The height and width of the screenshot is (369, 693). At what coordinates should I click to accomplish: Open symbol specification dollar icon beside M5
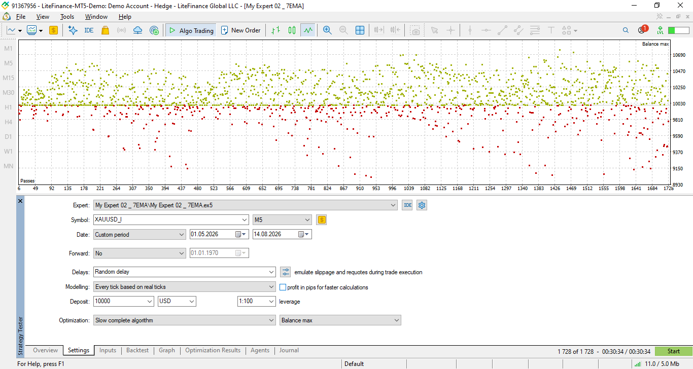[x=321, y=220]
